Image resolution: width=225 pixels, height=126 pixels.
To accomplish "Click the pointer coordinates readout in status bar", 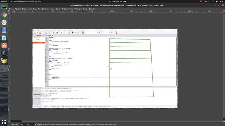I will pos(14,124).
